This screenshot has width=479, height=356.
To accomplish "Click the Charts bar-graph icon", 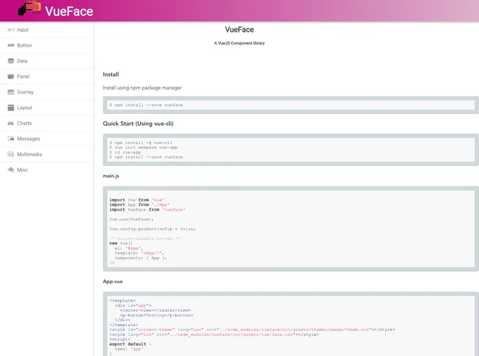I will tap(10, 123).
